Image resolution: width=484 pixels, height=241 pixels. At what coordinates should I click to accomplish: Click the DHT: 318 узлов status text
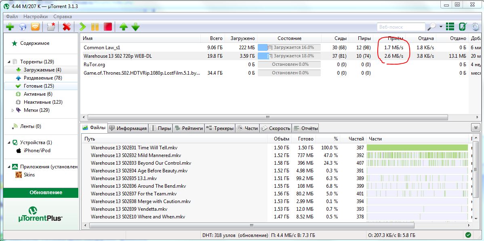click(x=235, y=235)
